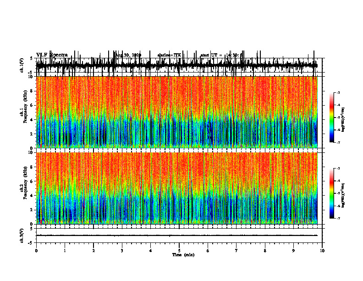Click the ch.1 "Frequency (kHz)" axis label
The height and width of the screenshot is (281, 363).
[x=25, y=107]
